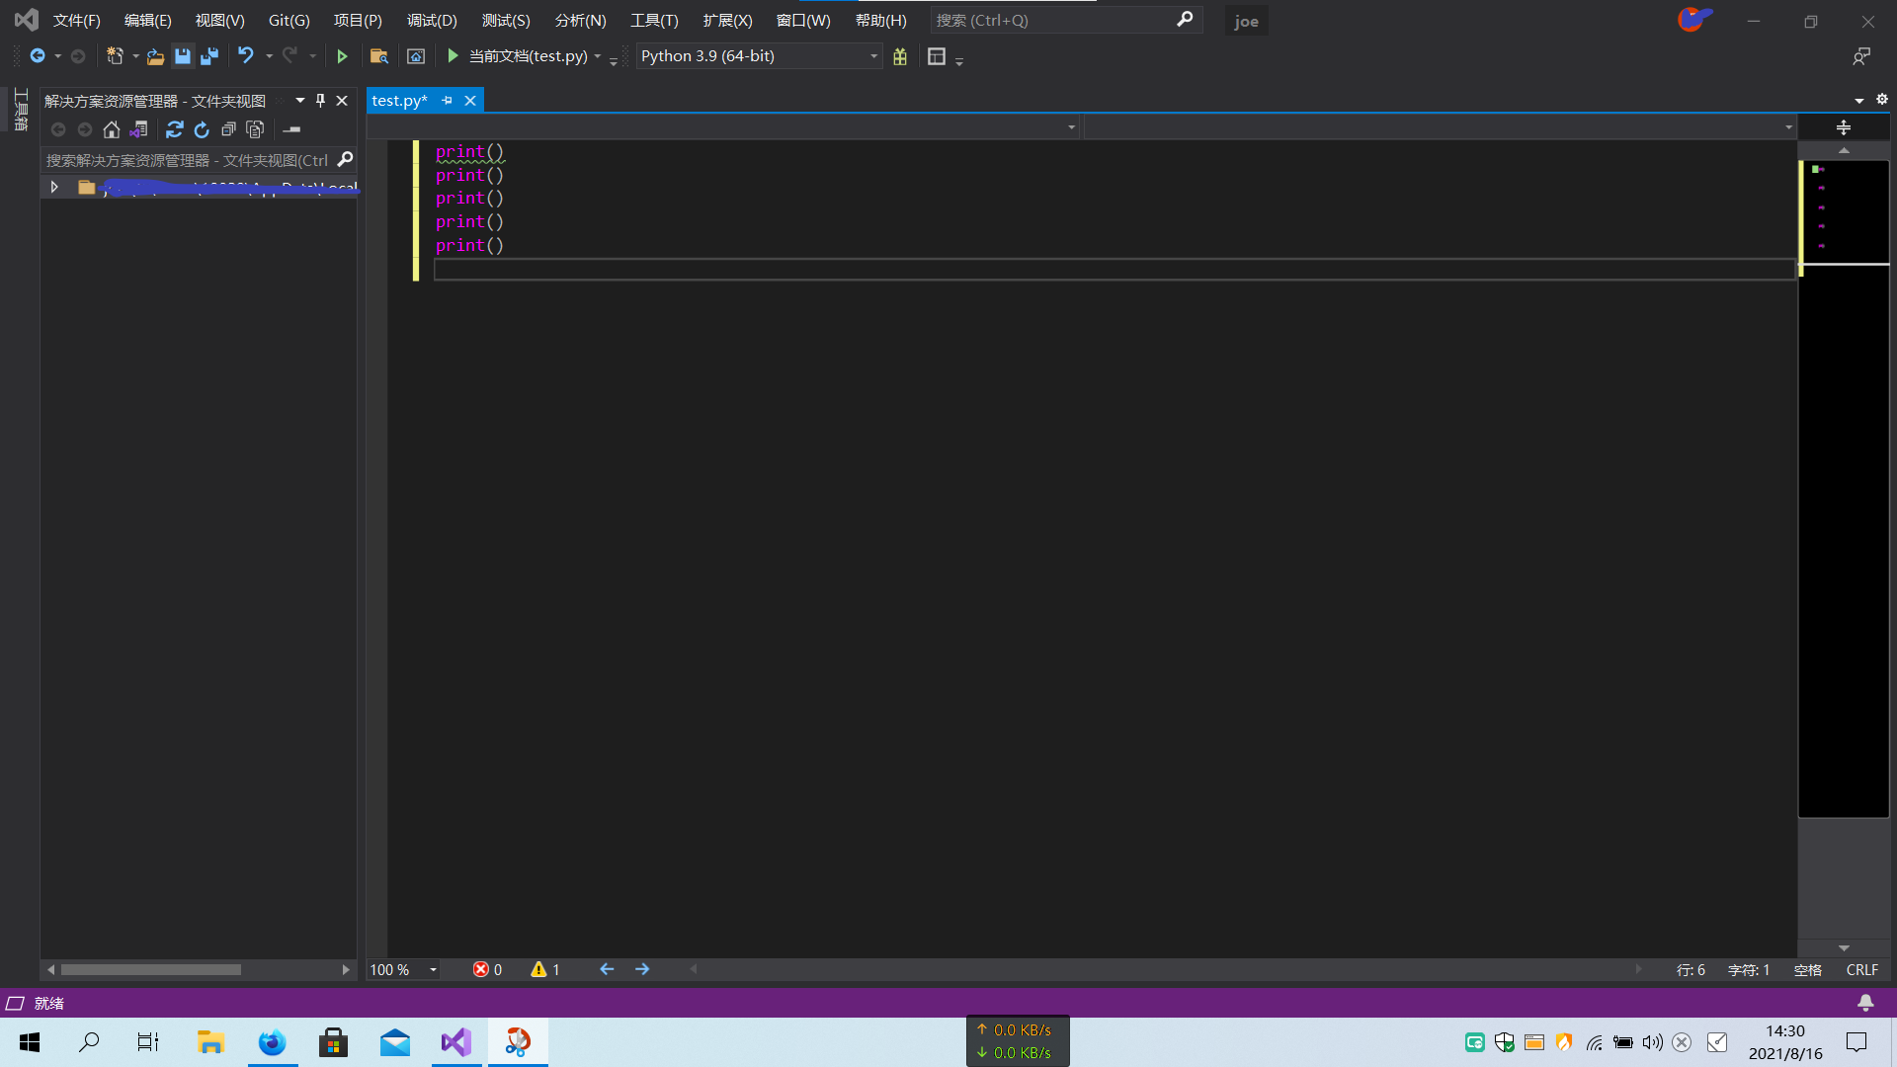Viewport: 1897px width, 1067px height.
Task: Open the 文件(F) menu
Action: [x=77, y=20]
